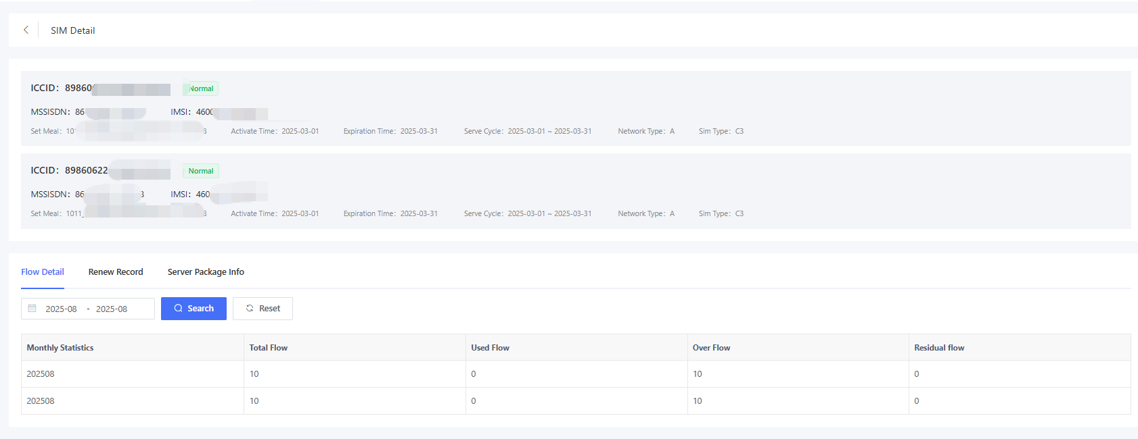Click the back arrow beside SIM Detail

pyautogui.click(x=26, y=30)
